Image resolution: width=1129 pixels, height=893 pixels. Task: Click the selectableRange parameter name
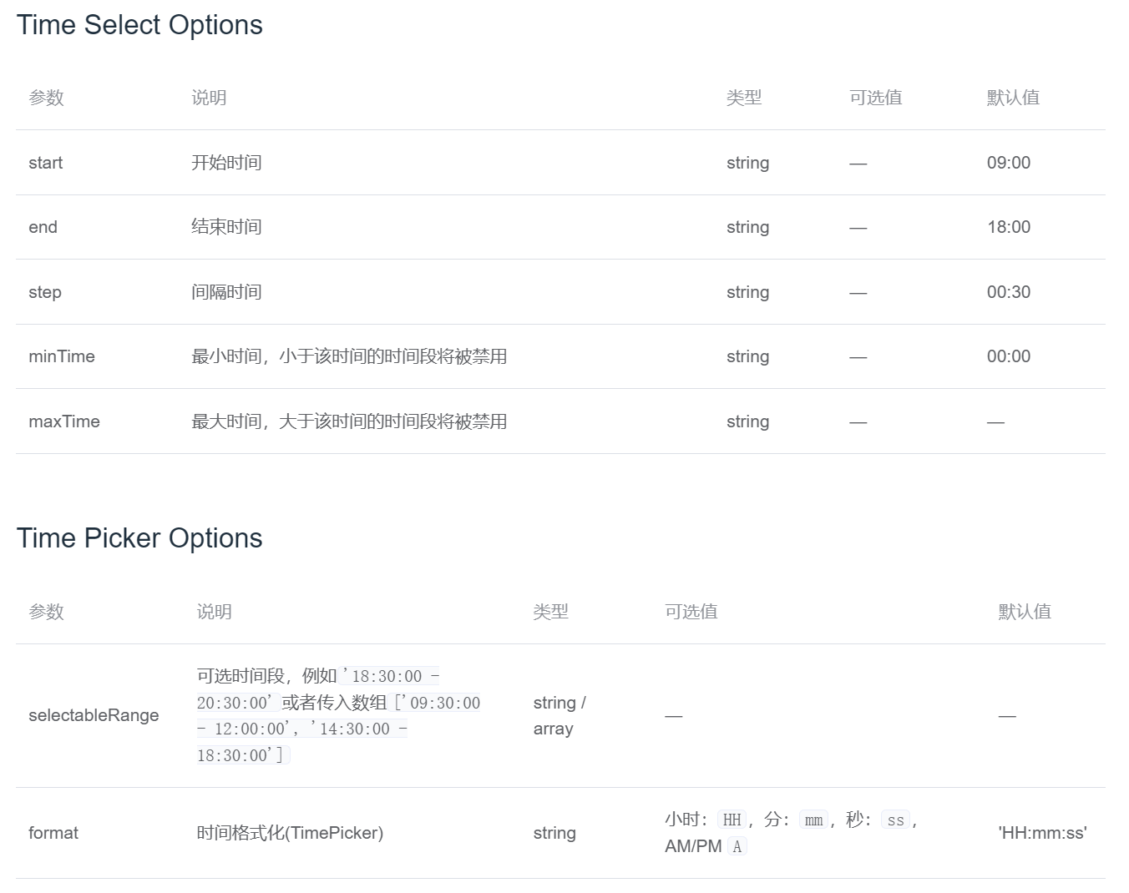pos(94,715)
